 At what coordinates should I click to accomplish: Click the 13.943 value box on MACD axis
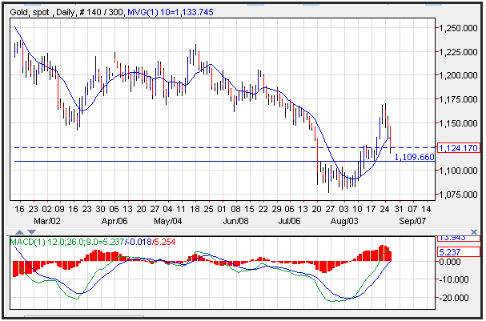tap(458, 239)
